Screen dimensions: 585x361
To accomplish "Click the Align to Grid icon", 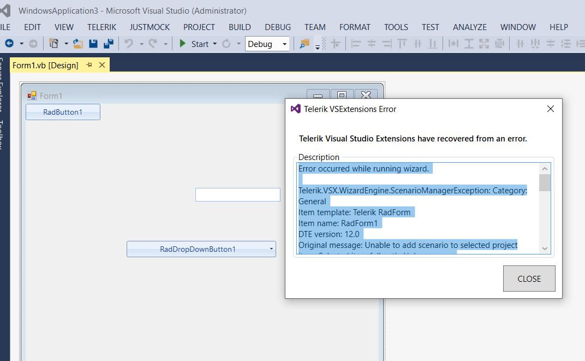I will [336, 44].
